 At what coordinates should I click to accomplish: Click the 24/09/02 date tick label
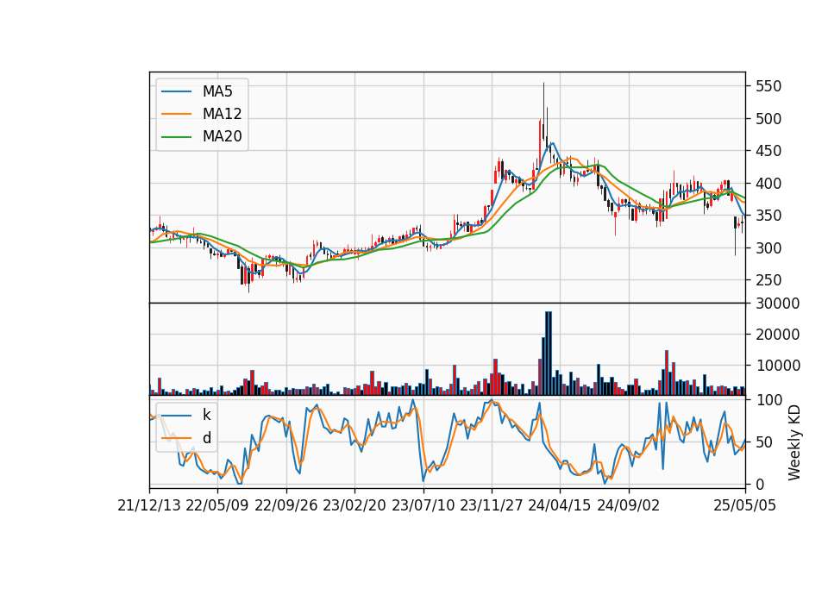tap(629, 505)
